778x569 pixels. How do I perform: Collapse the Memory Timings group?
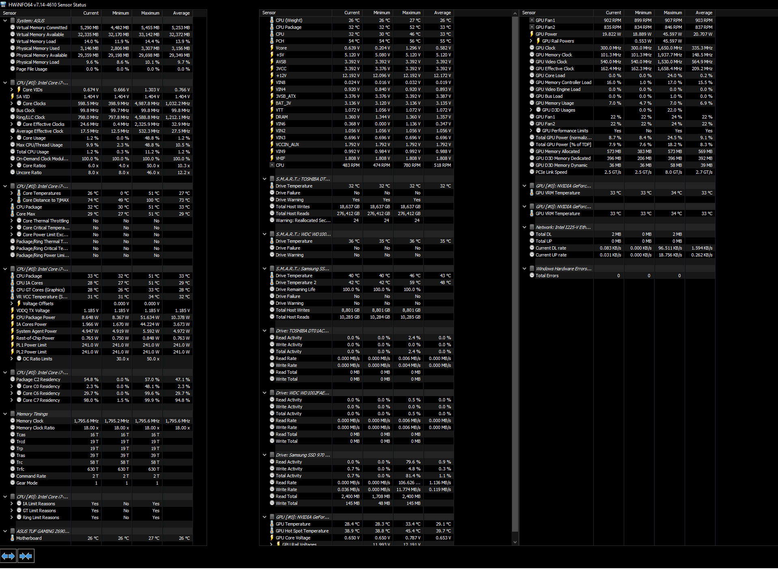5,414
